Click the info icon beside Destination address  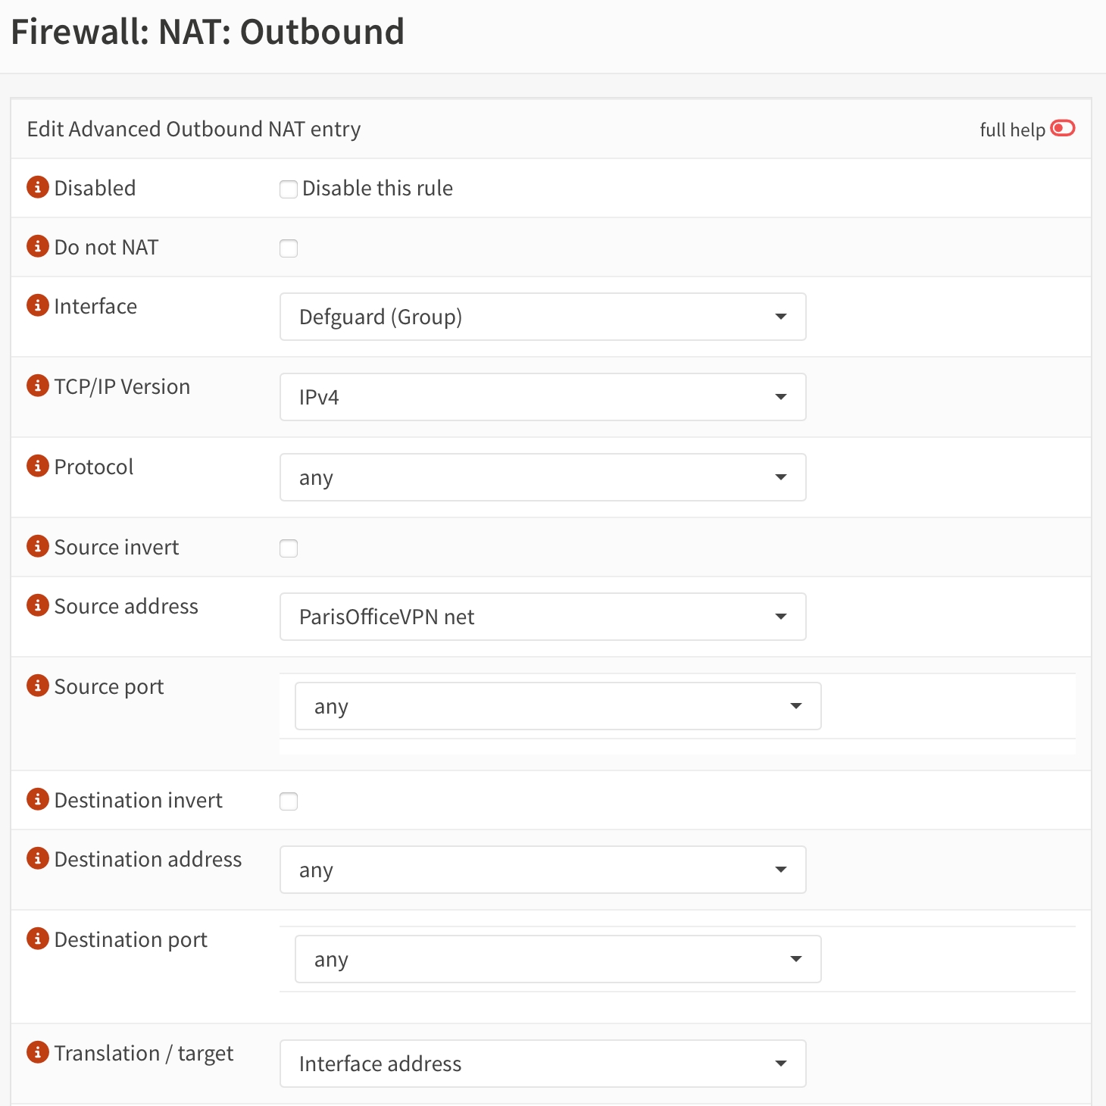(x=37, y=858)
